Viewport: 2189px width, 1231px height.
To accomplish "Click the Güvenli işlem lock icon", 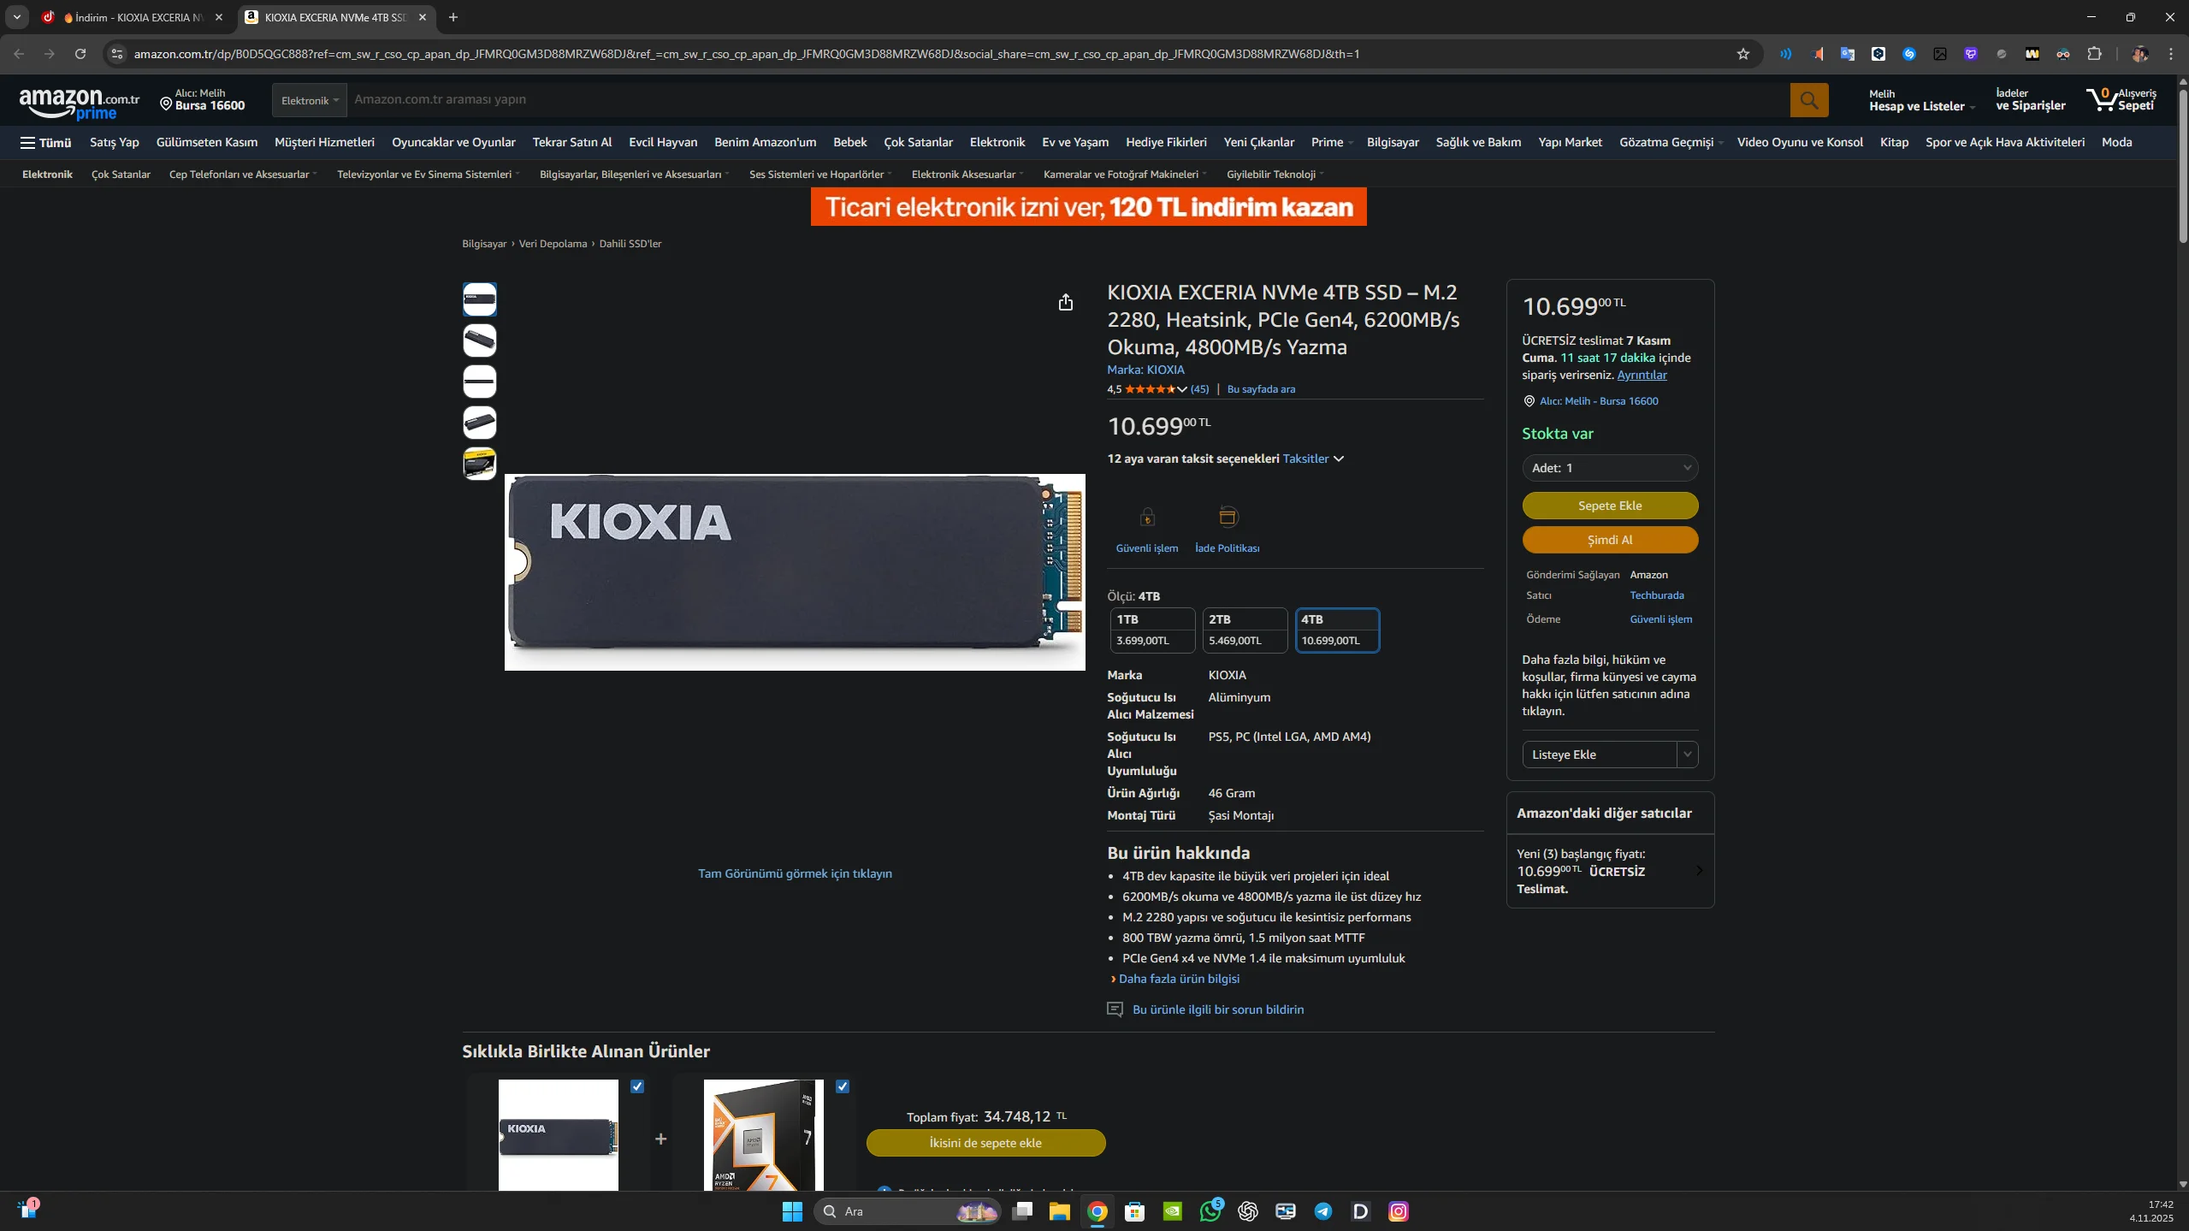I will coord(1147,517).
